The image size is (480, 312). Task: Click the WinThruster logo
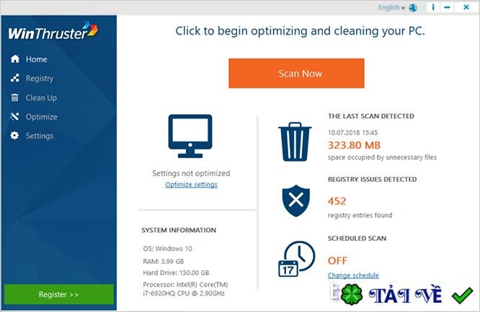pyautogui.click(x=53, y=31)
